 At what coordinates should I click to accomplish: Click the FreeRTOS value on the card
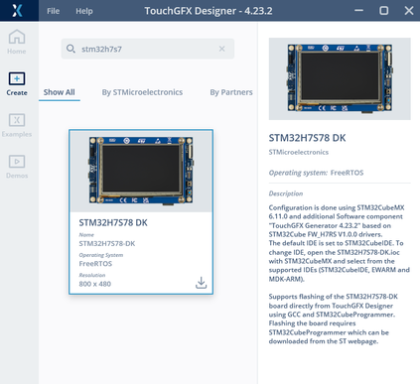(95, 264)
